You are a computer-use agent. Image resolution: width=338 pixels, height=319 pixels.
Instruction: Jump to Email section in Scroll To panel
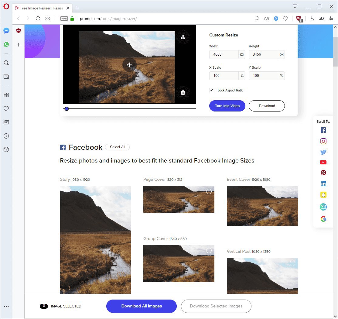tap(323, 207)
